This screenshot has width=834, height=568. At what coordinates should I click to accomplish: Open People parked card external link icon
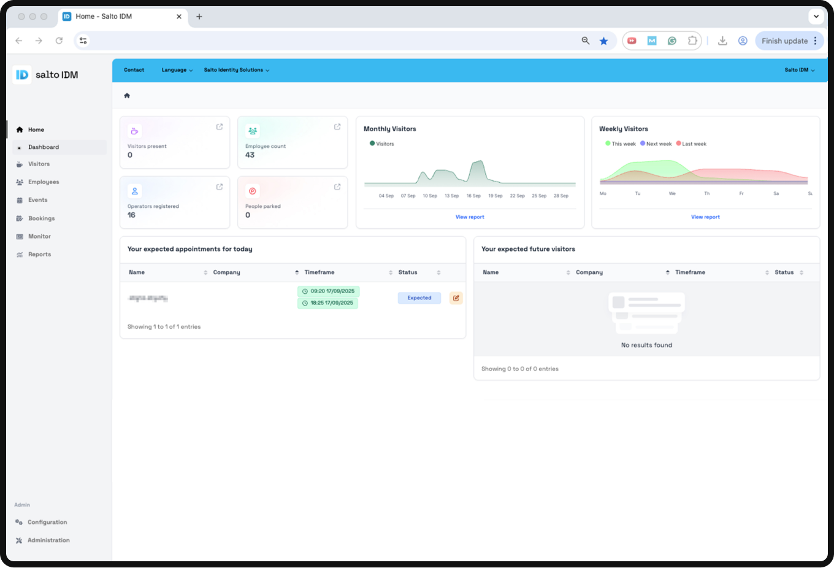[337, 187]
